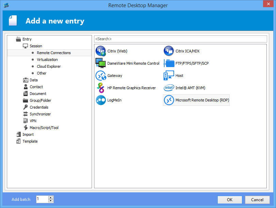Decrease the Add batch count arrow
This screenshot has height=208, width=276.
(51, 201)
